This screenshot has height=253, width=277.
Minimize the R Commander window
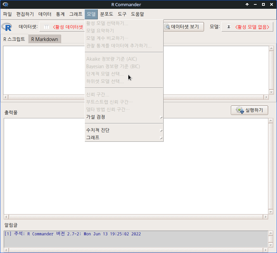click(x=255, y=4)
